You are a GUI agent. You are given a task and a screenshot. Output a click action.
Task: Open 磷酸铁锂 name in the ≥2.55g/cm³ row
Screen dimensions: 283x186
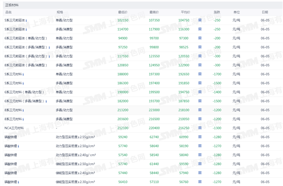[x=11, y=137]
